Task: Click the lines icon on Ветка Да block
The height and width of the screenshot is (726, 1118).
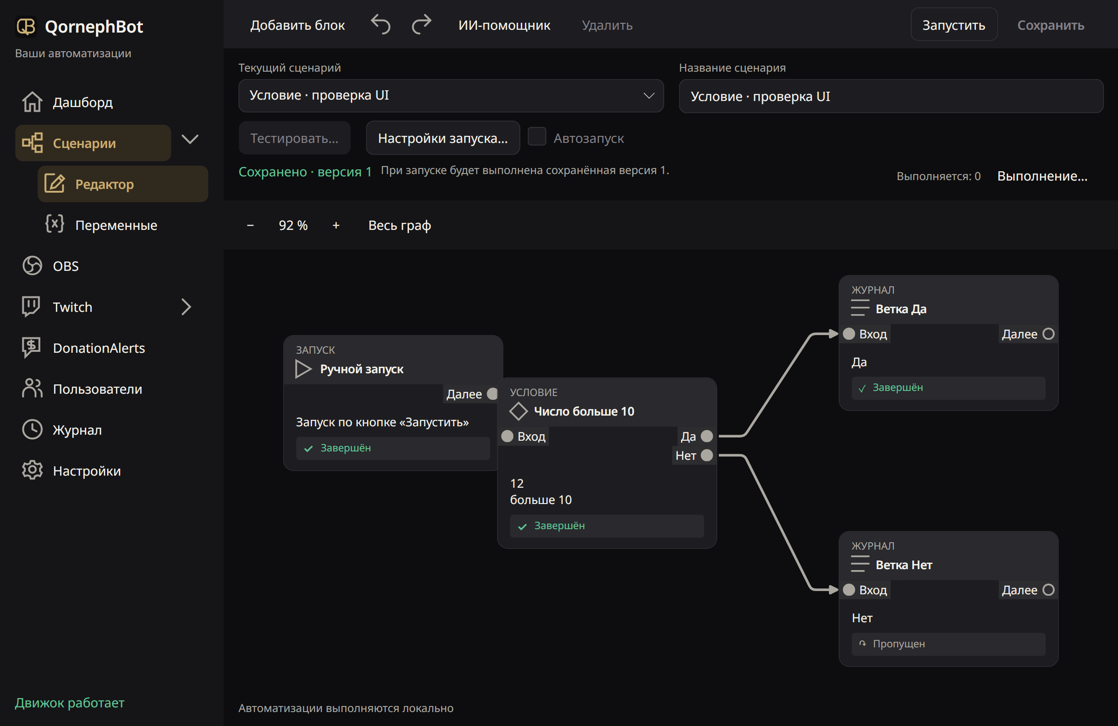Action: [x=859, y=309]
